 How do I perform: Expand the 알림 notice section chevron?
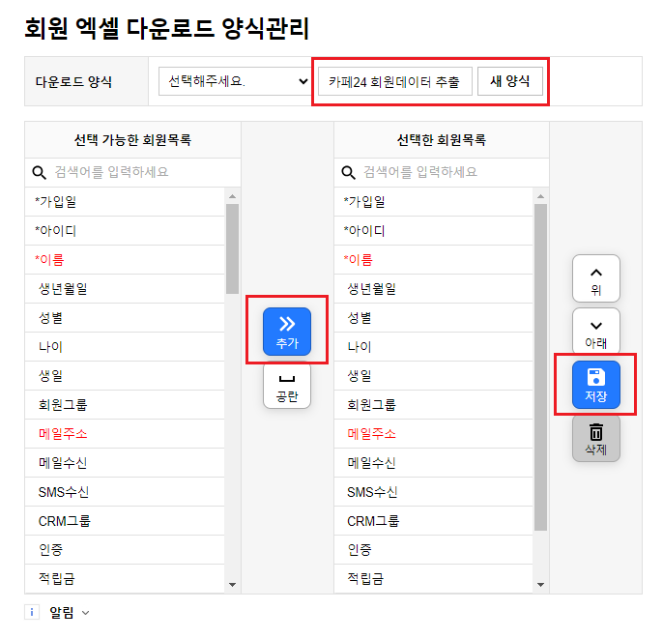click(x=85, y=612)
